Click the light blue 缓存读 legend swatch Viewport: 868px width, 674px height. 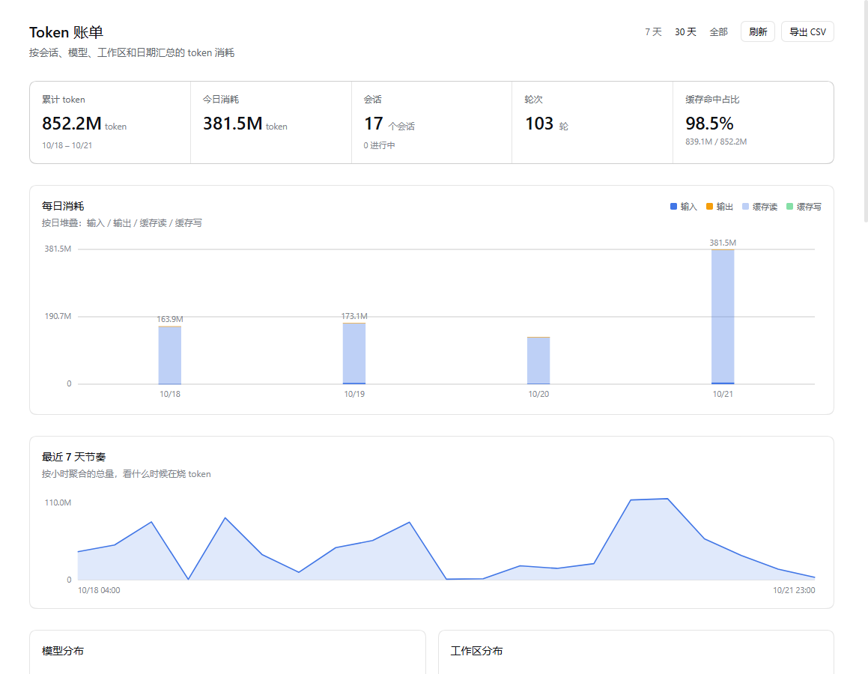click(x=746, y=207)
